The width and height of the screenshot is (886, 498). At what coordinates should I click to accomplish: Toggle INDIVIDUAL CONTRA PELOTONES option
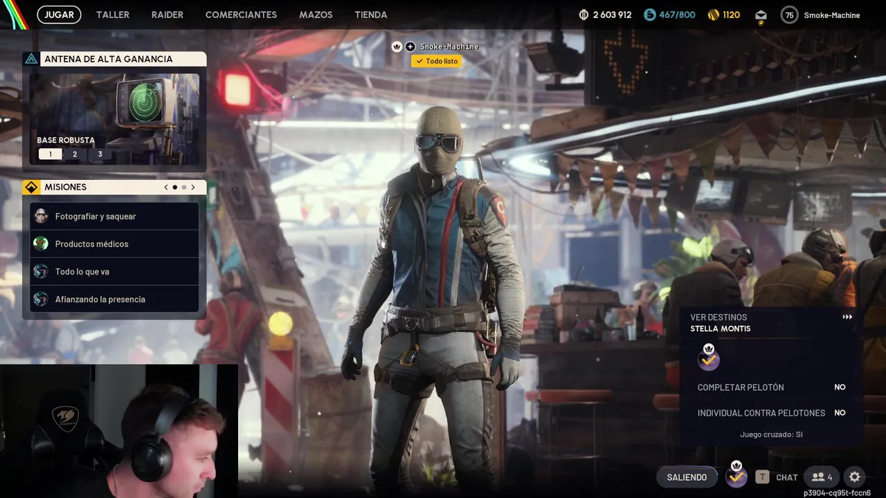771,413
